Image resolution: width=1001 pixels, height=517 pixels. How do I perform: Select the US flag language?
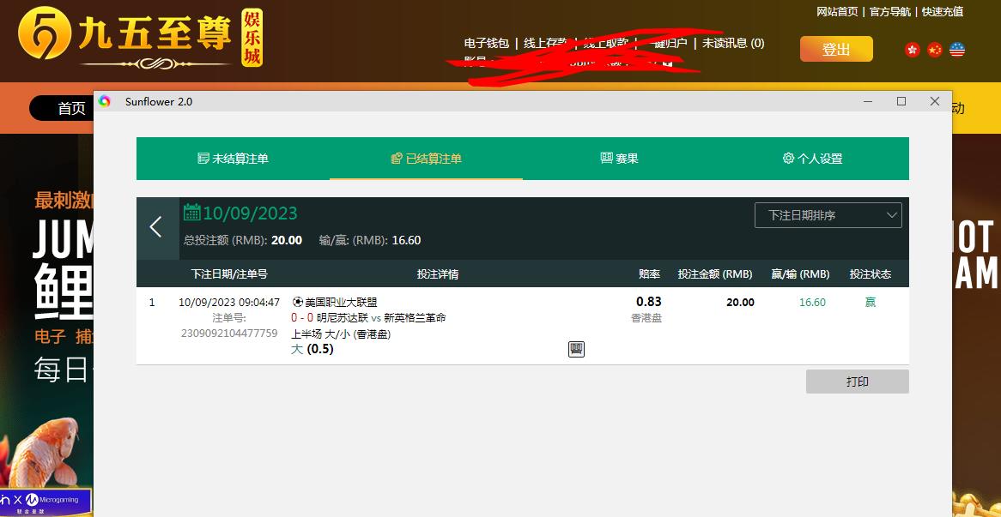pyautogui.click(x=957, y=50)
